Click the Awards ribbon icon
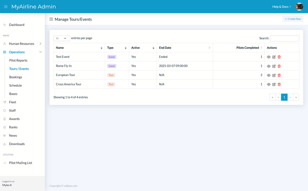The width and height of the screenshot is (308, 191). click(4, 119)
